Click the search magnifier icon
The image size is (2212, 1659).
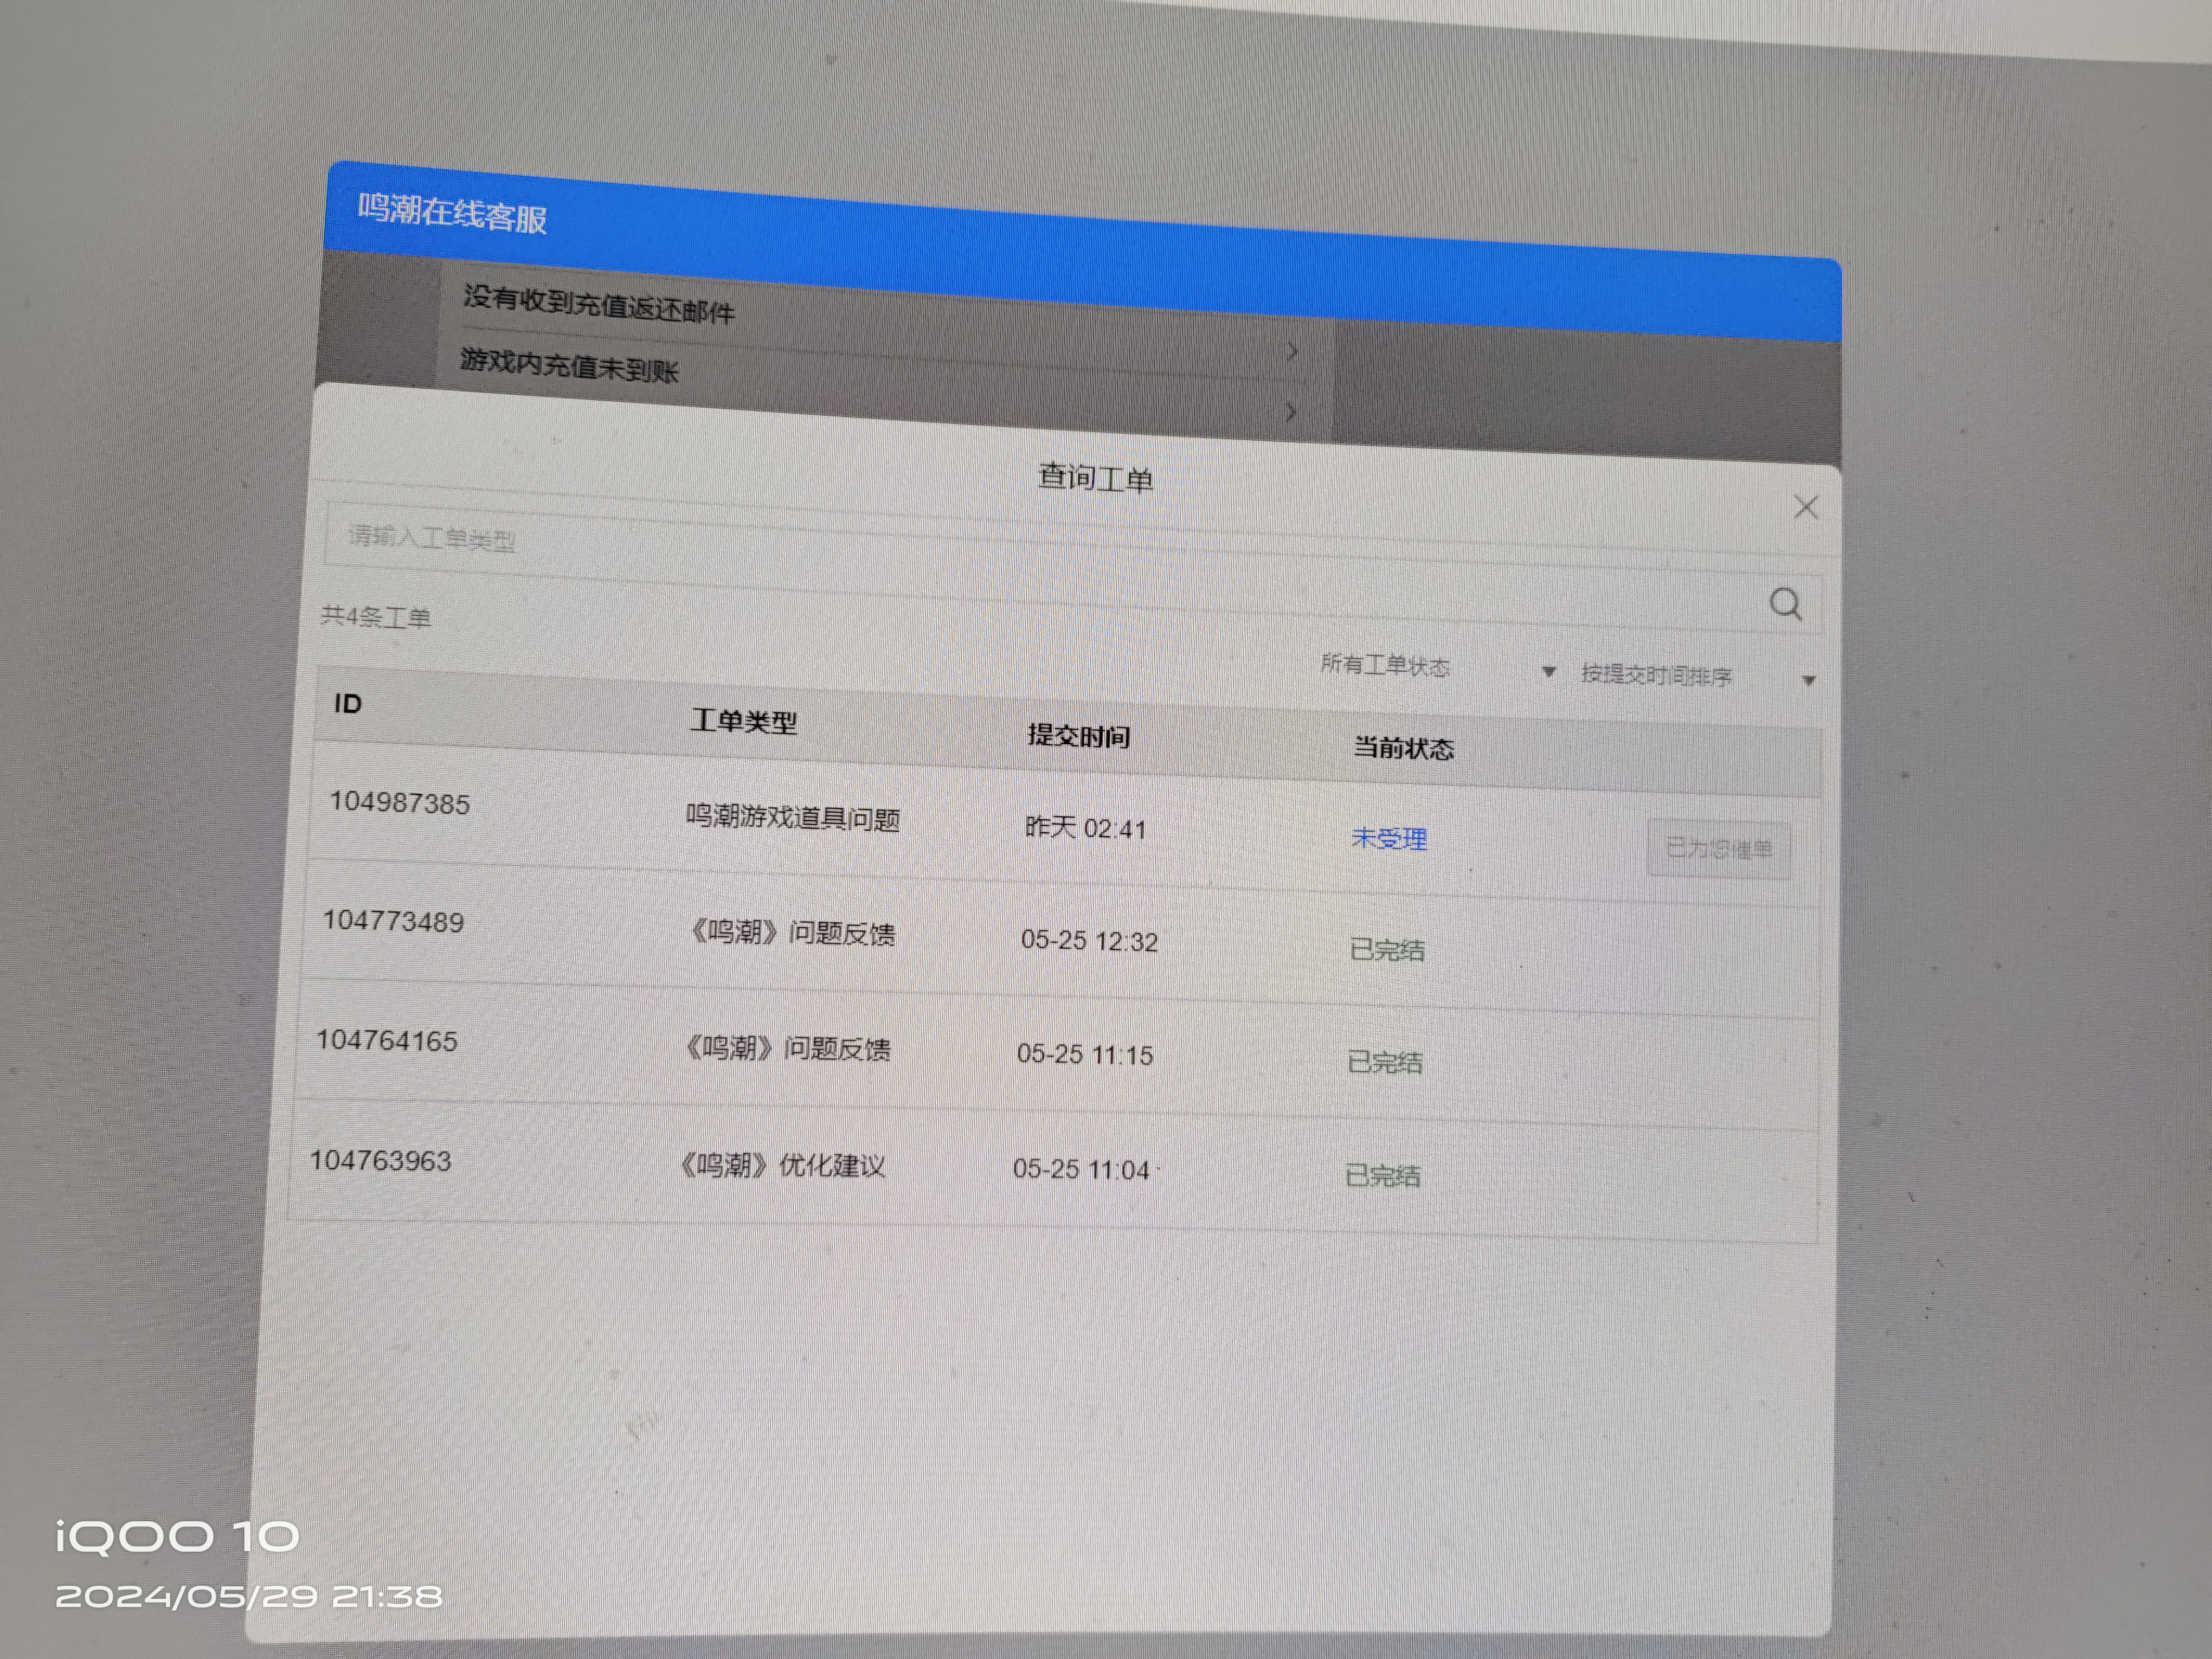coord(1785,603)
